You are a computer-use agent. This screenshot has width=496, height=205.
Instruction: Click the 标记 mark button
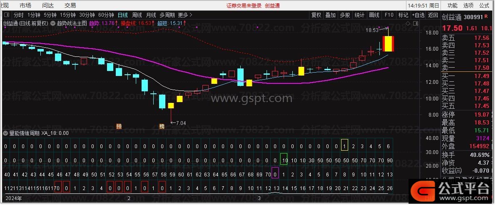pyautogui.click(x=403, y=15)
